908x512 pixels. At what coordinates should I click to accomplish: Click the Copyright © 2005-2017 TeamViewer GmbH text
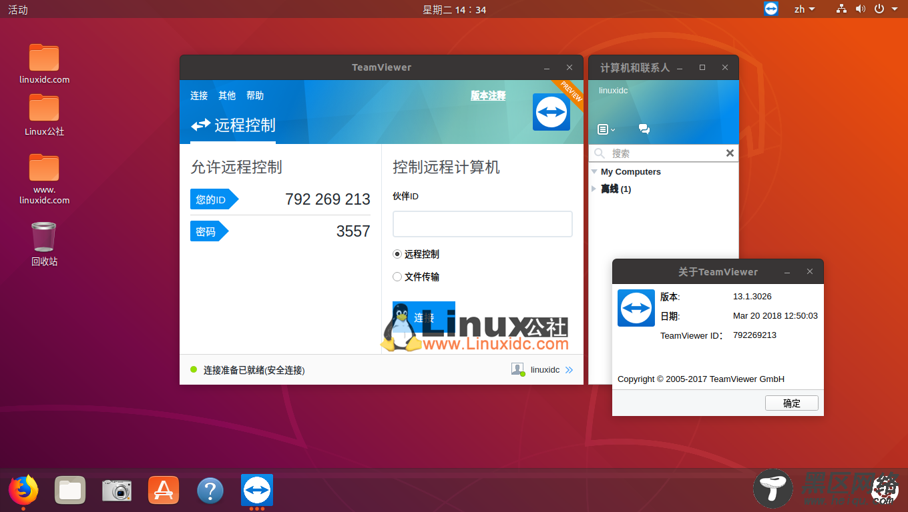[701, 379]
